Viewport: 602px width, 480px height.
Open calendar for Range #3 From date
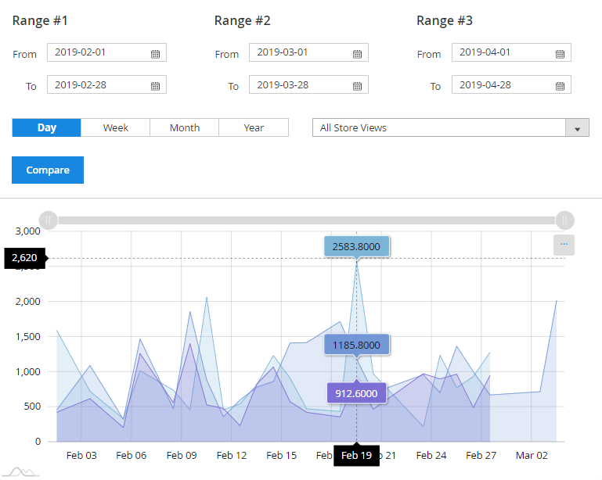click(x=560, y=53)
